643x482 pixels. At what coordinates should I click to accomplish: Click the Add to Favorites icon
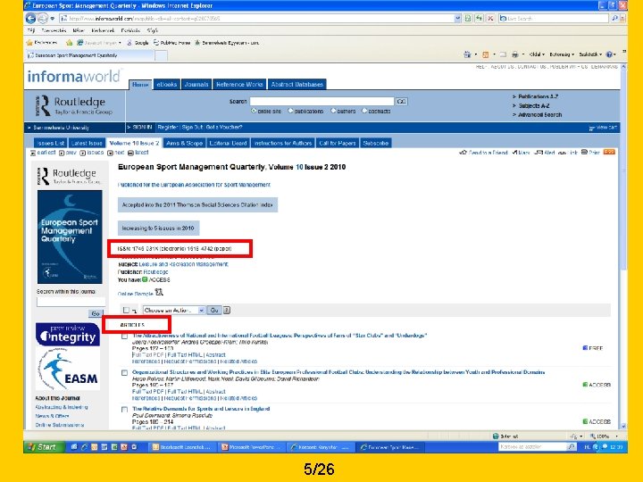click(x=70, y=43)
